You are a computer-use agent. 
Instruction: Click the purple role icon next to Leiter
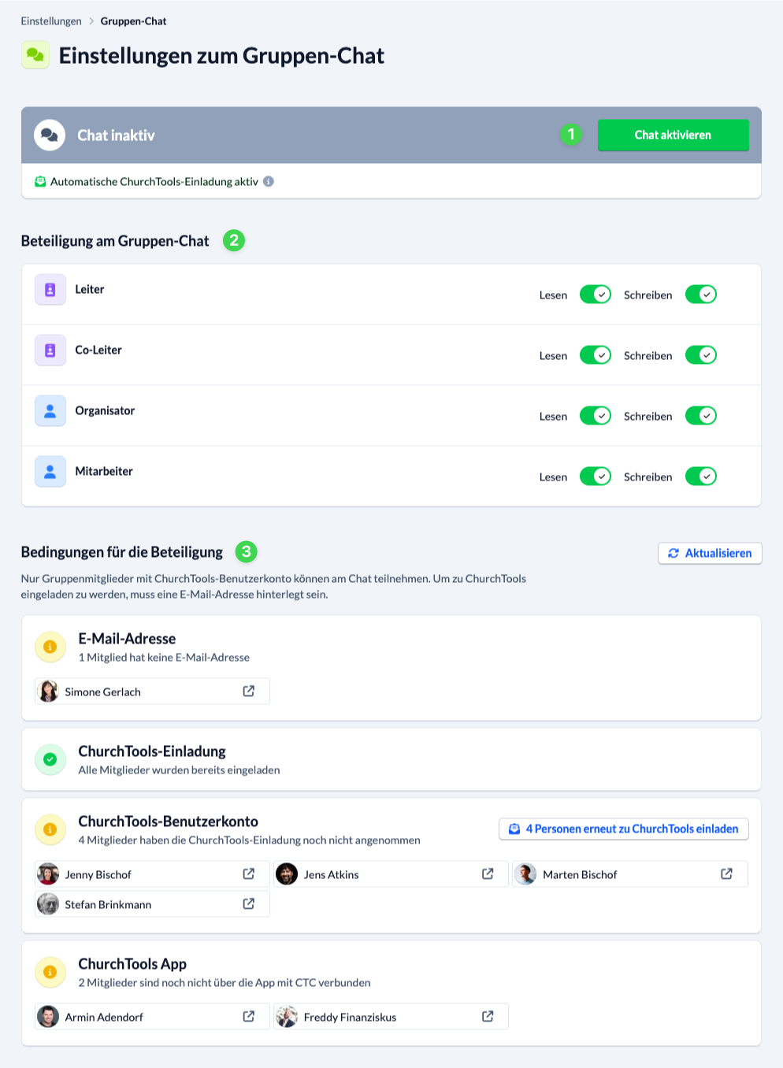tap(50, 289)
